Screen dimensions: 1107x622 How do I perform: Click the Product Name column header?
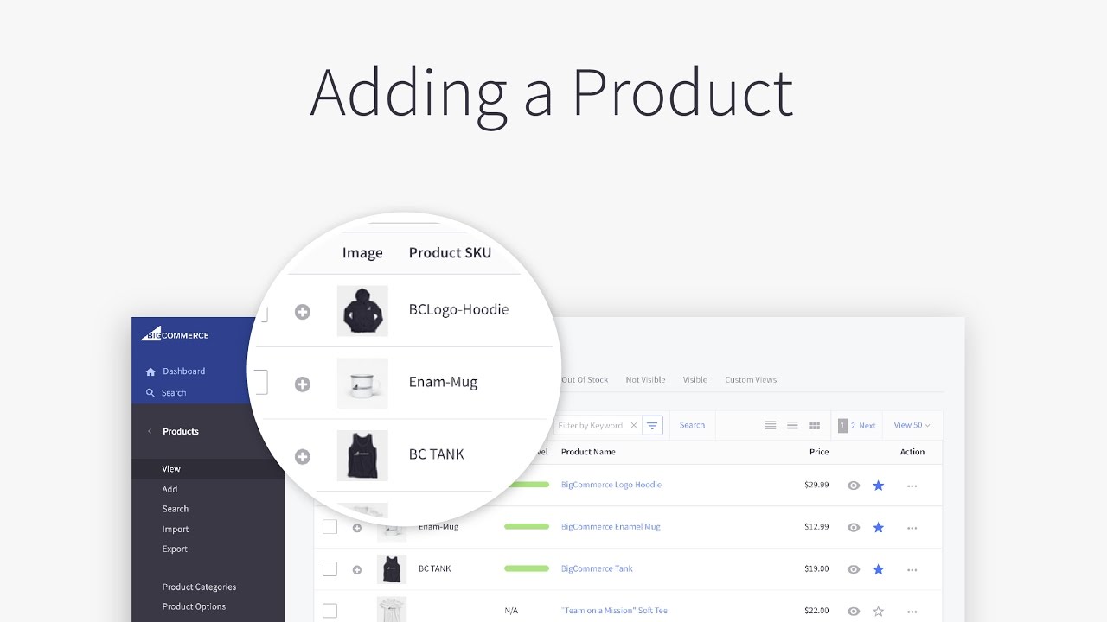[588, 452]
